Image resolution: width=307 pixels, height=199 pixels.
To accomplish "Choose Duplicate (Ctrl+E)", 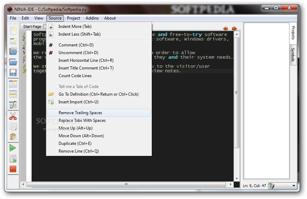I will (99, 143).
